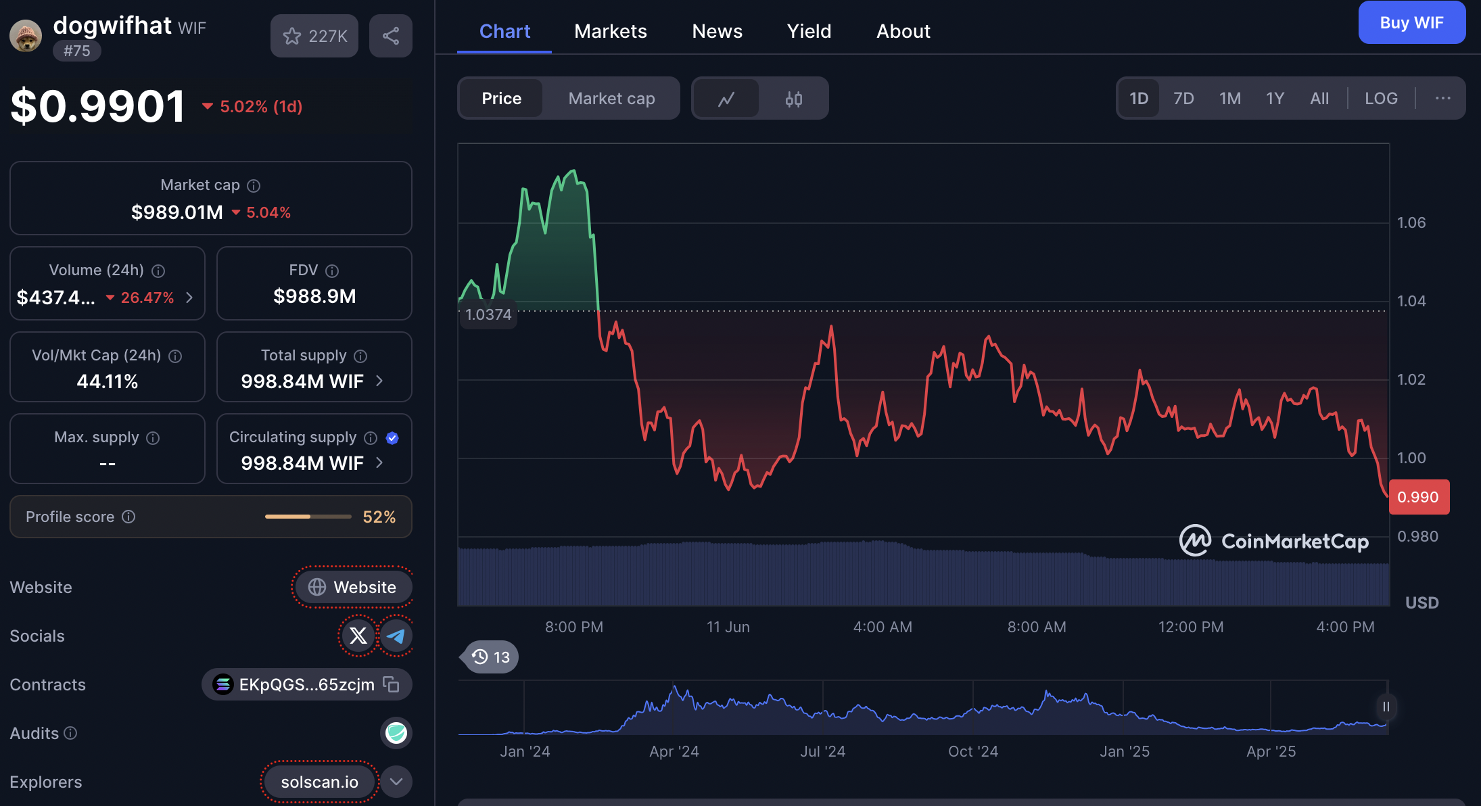Add WIF to watchlist via star icon
The image size is (1481, 806).
click(314, 36)
